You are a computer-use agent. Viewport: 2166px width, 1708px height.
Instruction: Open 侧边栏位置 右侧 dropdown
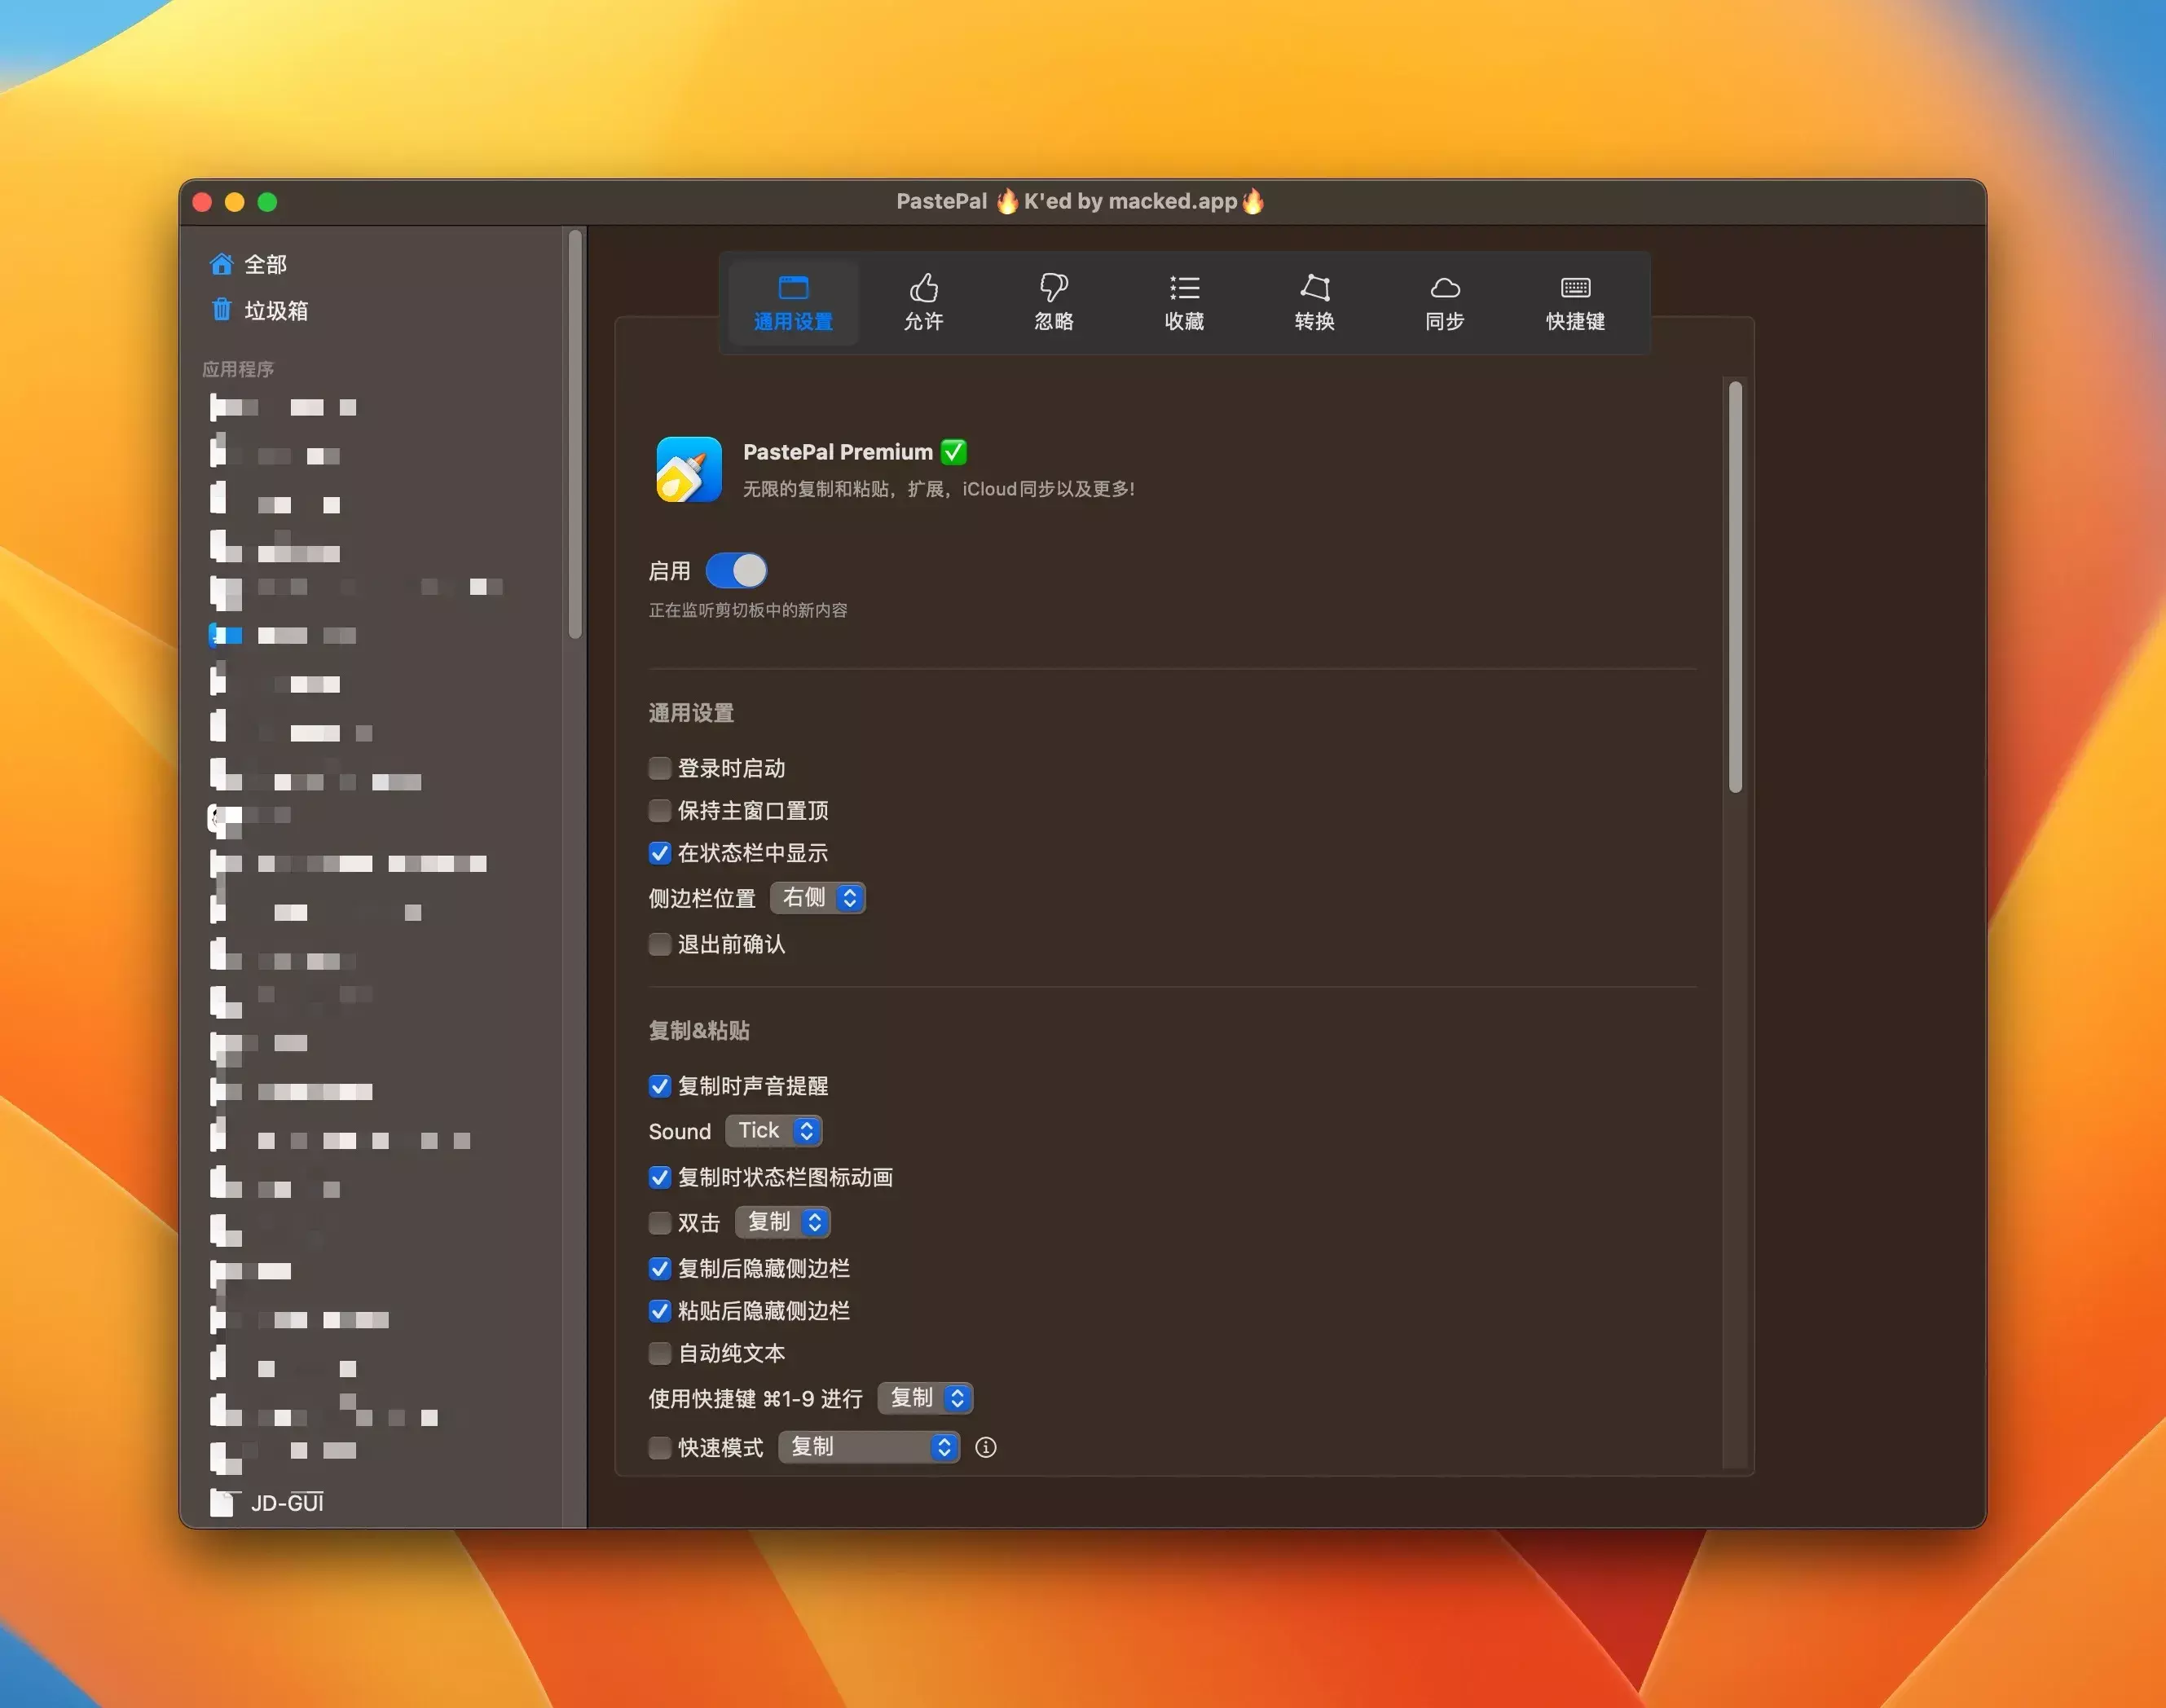click(817, 898)
